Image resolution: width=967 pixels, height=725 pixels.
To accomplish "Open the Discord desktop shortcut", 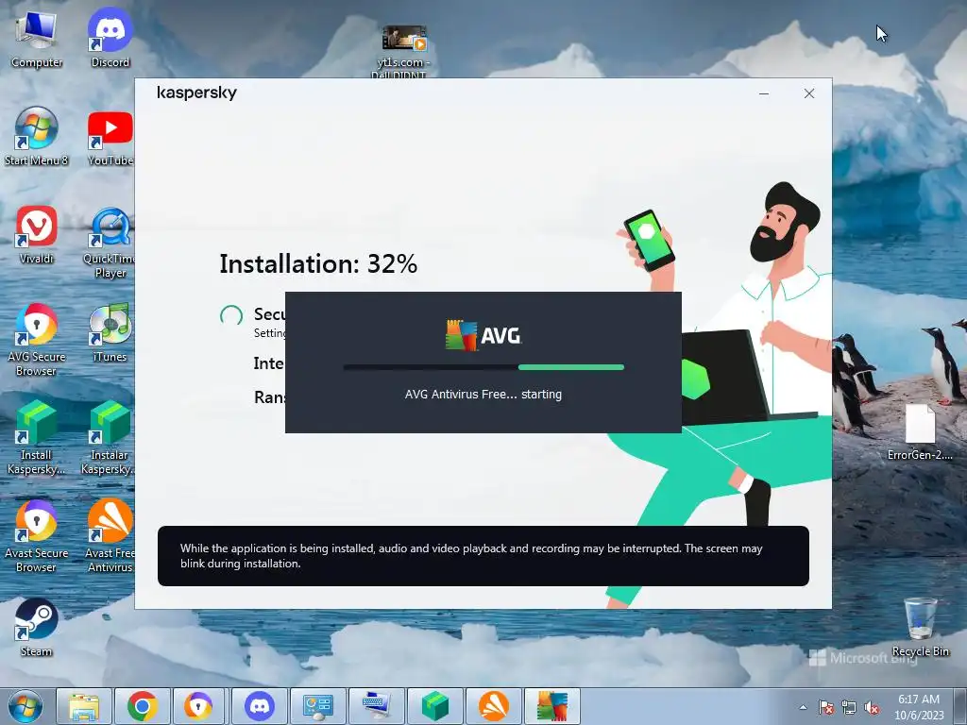I will click(x=110, y=38).
